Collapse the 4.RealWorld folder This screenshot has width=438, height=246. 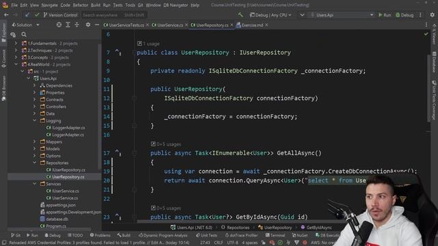pyautogui.click(x=16, y=64)
